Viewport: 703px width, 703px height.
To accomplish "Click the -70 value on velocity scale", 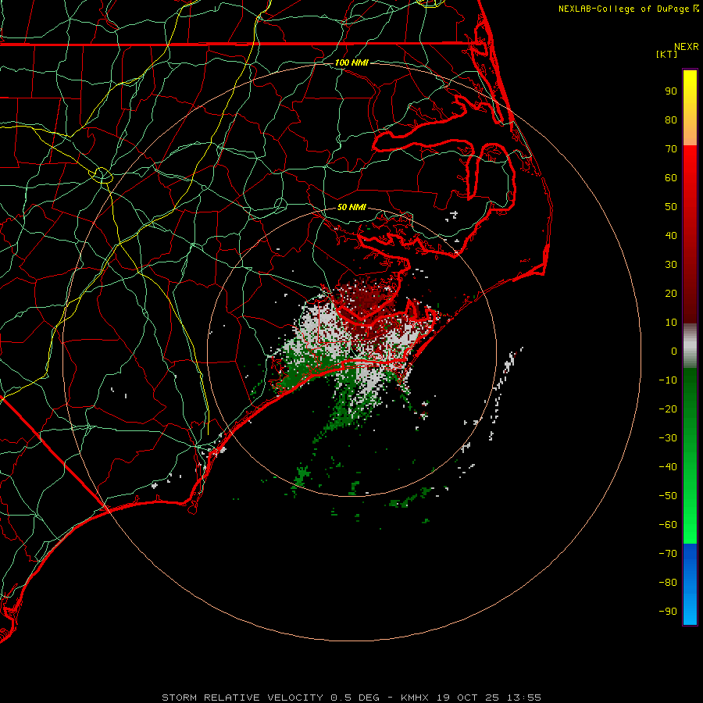I will click(x=668, y=554).
